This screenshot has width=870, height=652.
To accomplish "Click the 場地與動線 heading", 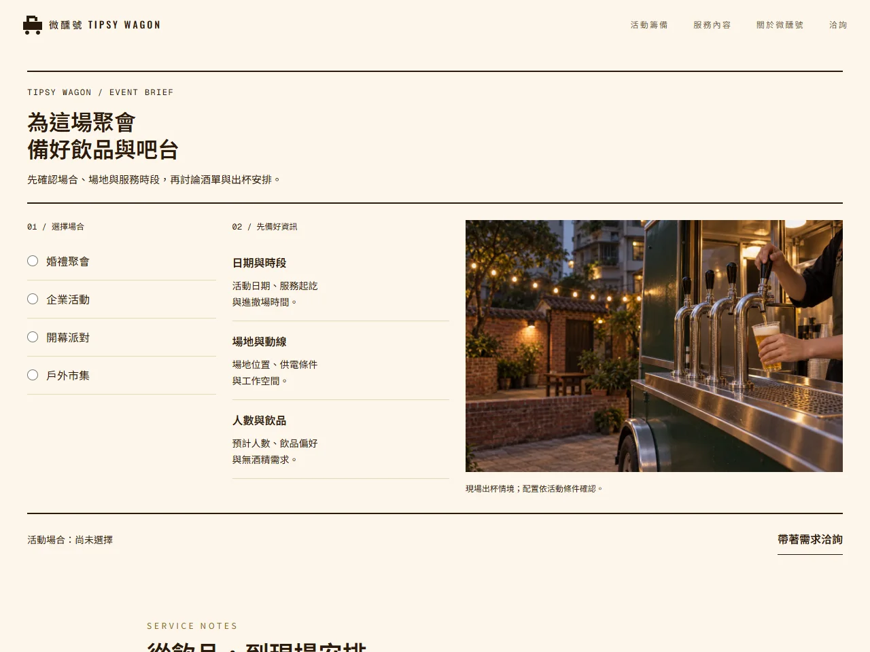I will click(x=260, y=342).
